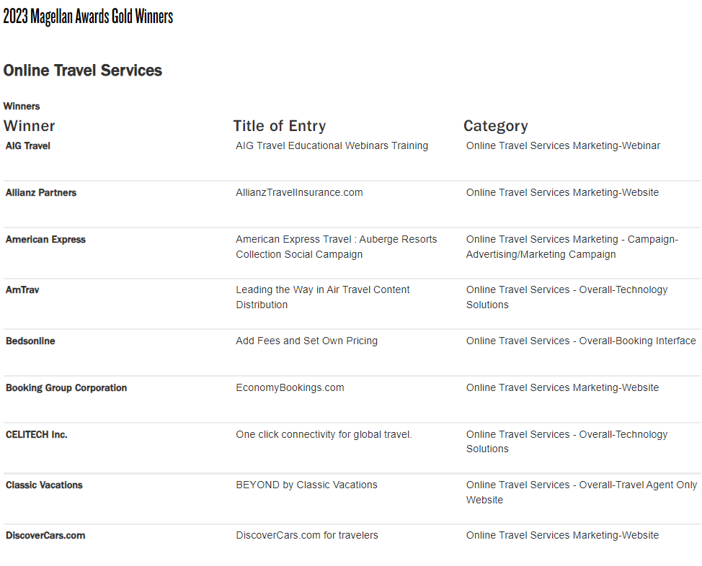This screenshot has height=566, width=702.
Task: Click the Bedsonline winner name
Action: click(x=30, y=341)
